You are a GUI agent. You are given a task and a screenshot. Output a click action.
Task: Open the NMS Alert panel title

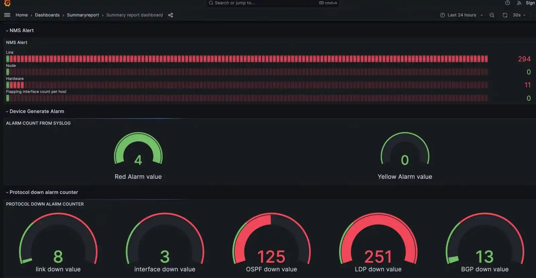[x=17, y=42]
